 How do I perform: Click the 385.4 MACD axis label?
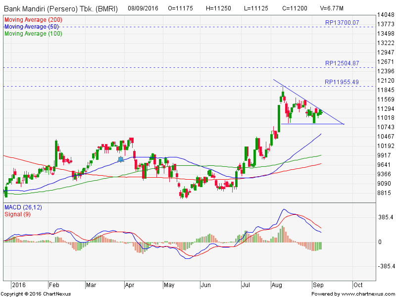[x=385, y=217]
